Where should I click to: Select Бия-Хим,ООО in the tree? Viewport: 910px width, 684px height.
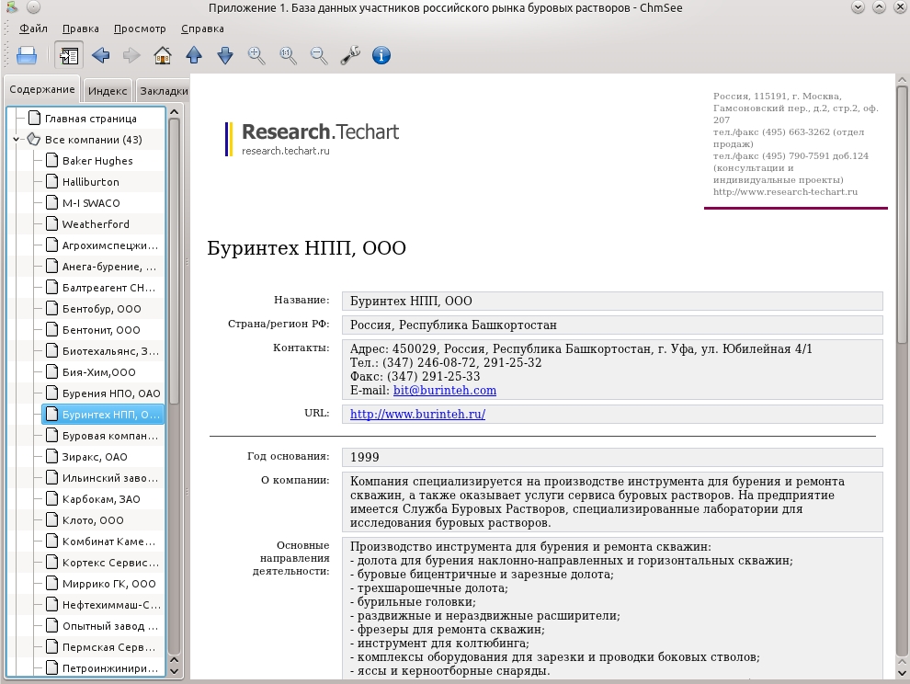98,372
